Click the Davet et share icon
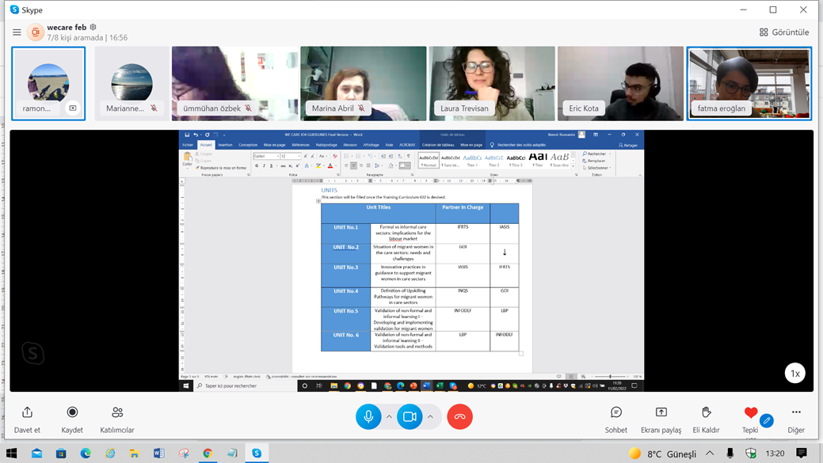The height and width of the screenshot is (463, 823). (27, 412)
